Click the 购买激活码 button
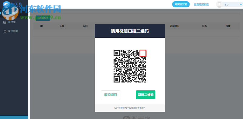Viewport: 243px width, 119px height. pos(181,4)
